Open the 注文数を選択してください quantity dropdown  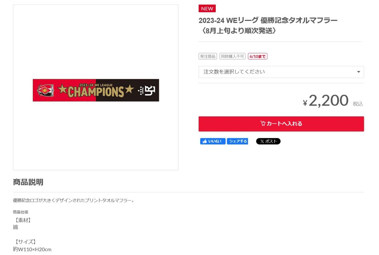281,72
